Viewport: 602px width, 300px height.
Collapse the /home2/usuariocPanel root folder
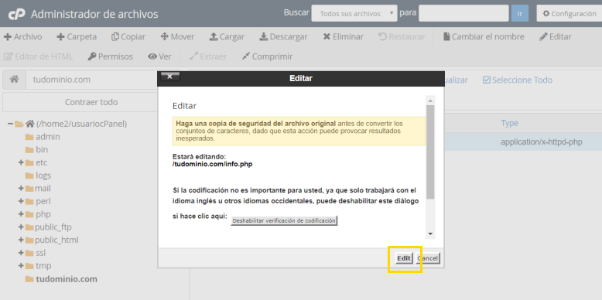click(x=10, y=124)
